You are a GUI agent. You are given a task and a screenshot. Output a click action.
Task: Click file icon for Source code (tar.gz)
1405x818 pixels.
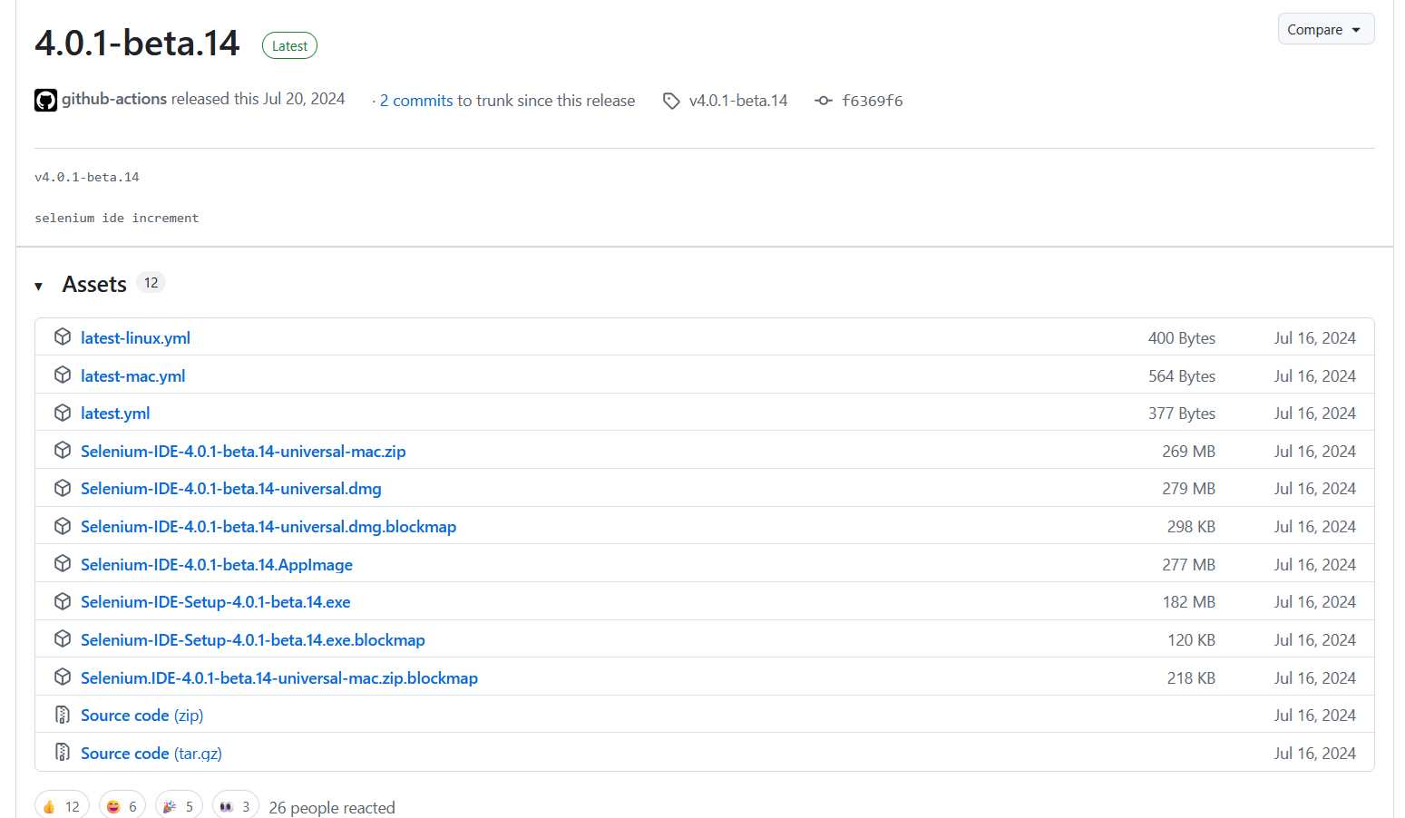coord(63,753)
